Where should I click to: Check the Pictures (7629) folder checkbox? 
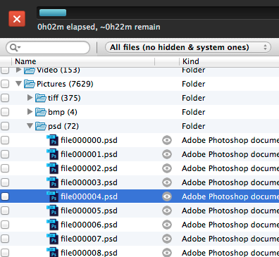coord(5,84)
